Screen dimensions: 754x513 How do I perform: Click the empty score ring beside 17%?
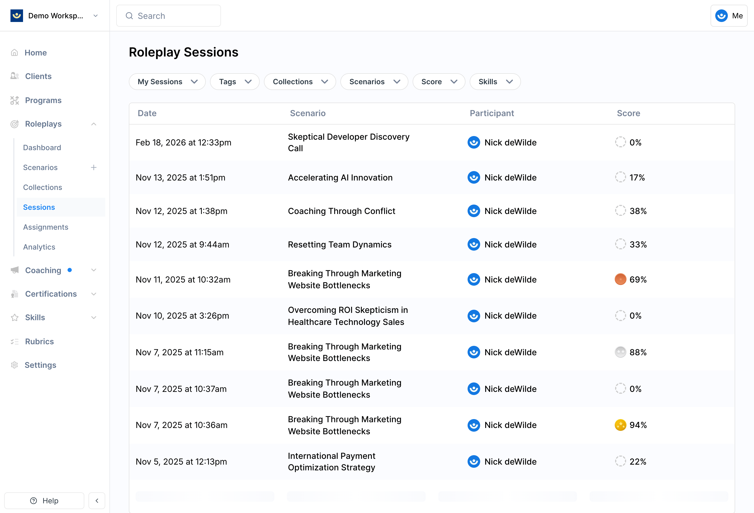click(x=620, y=177)
